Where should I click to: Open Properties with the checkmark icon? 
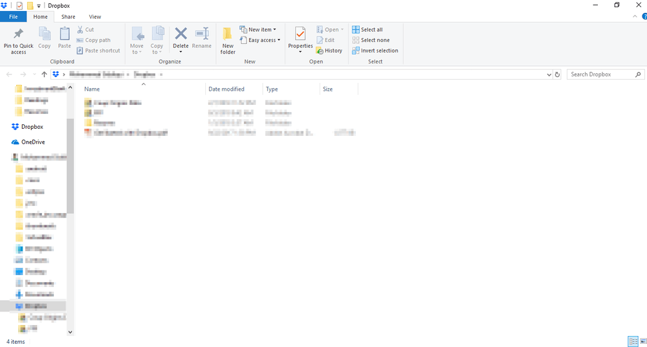tap(300, 34)
